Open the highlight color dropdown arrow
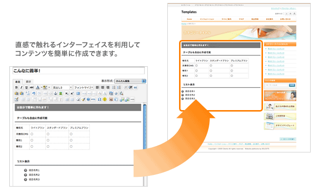 point(49,87)
